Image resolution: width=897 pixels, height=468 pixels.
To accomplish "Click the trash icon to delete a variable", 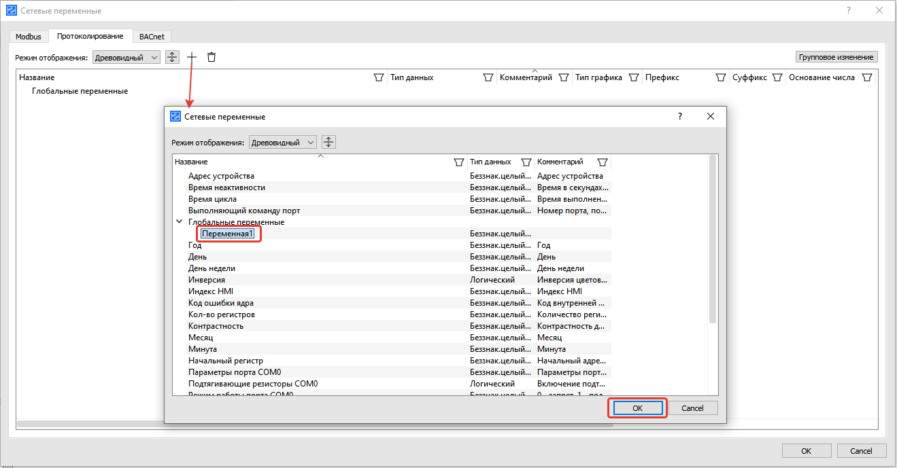I will (x=211, y=57).
